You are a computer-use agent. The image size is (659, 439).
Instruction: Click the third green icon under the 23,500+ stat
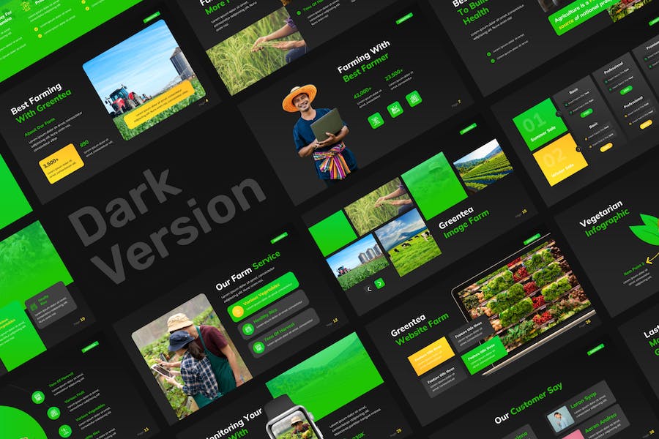(x=414, y=99)
